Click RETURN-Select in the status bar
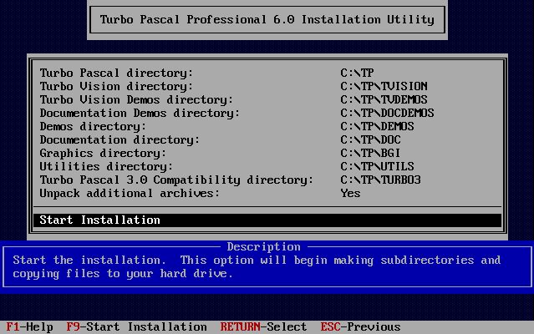534x334 pixels. pyautogui.click(x=263, y=326)
